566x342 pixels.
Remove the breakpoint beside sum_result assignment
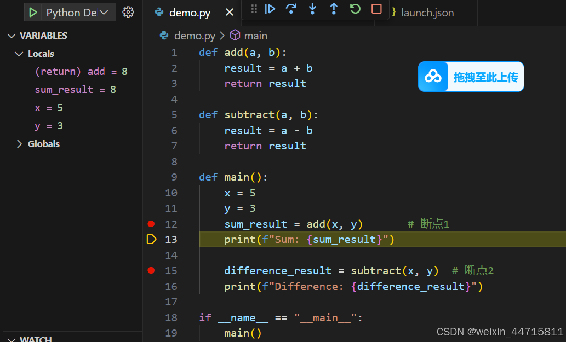(151, 223)
